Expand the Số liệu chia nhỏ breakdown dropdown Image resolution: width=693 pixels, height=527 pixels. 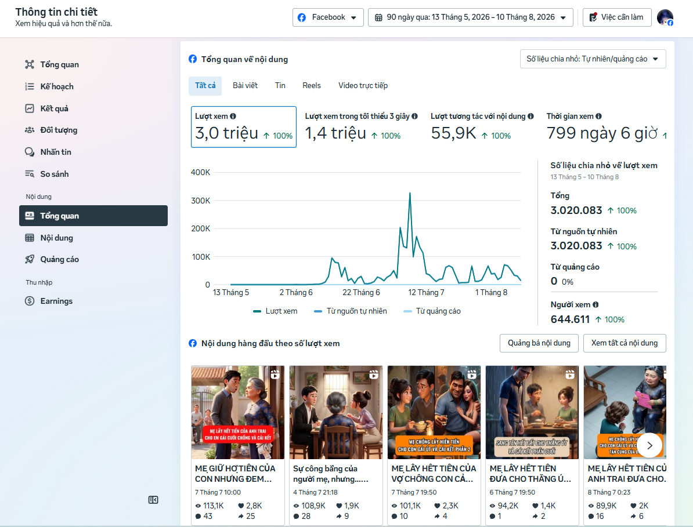click(x=593, y=59)
